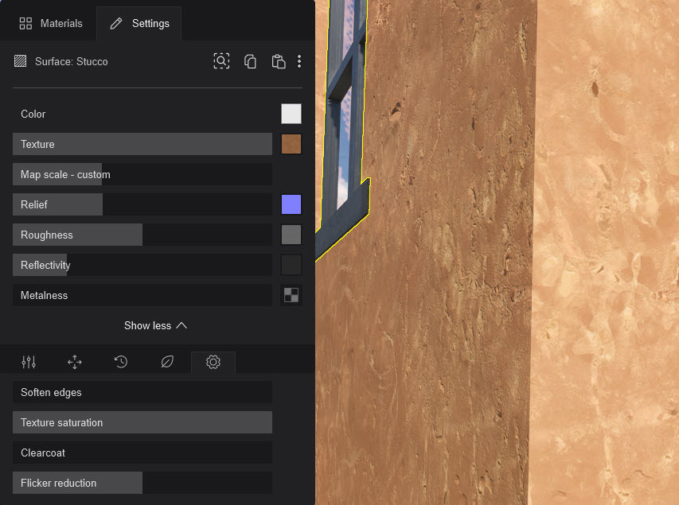Click the Roughness slider bar
Viewport: 679px width, 505px height.
tap(142, 235)
